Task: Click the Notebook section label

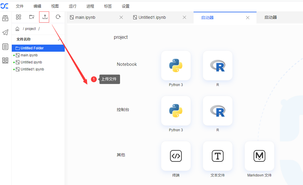Action: (x=127, y=64)
